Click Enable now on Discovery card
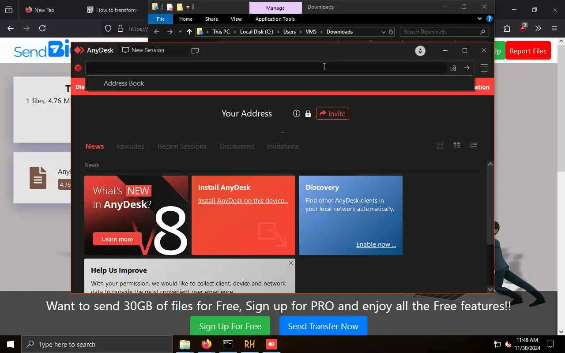565x353 pixels. click(376, 244)
